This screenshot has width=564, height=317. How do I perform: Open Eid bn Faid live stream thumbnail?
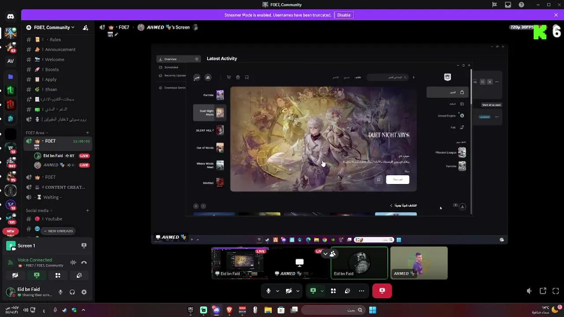pyautogui.click(x=240, y=263)
